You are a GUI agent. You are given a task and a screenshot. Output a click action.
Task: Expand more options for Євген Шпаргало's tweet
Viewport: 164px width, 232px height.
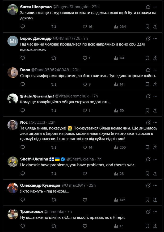[x=155, y=7]
